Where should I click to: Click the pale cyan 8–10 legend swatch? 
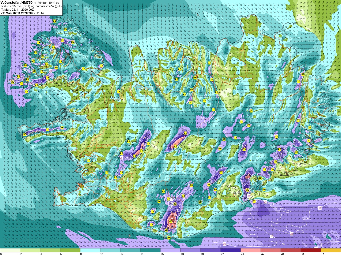click(90, 250)
